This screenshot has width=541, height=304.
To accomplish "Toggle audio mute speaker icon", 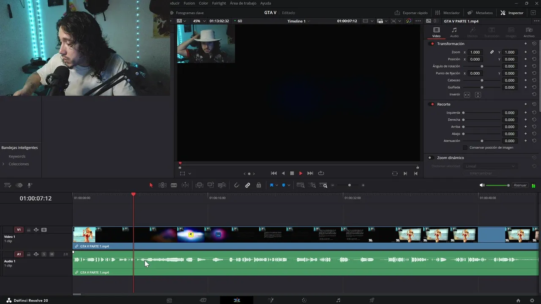I will pos(482,185).
